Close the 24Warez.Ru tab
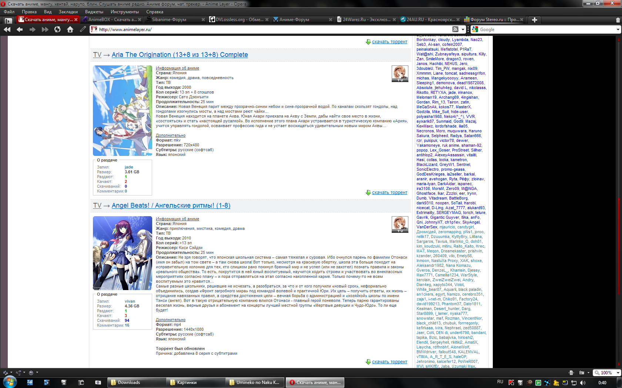The width and height of the screenshot is (622, 388). point(394,20)
